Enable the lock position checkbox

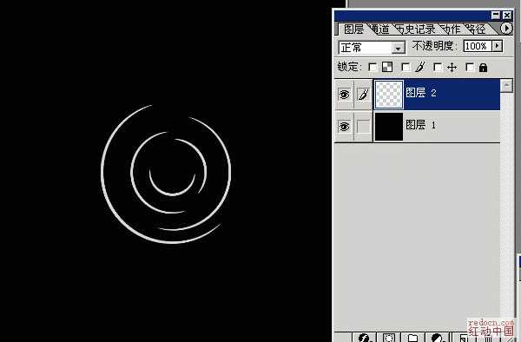click(438, 68)
